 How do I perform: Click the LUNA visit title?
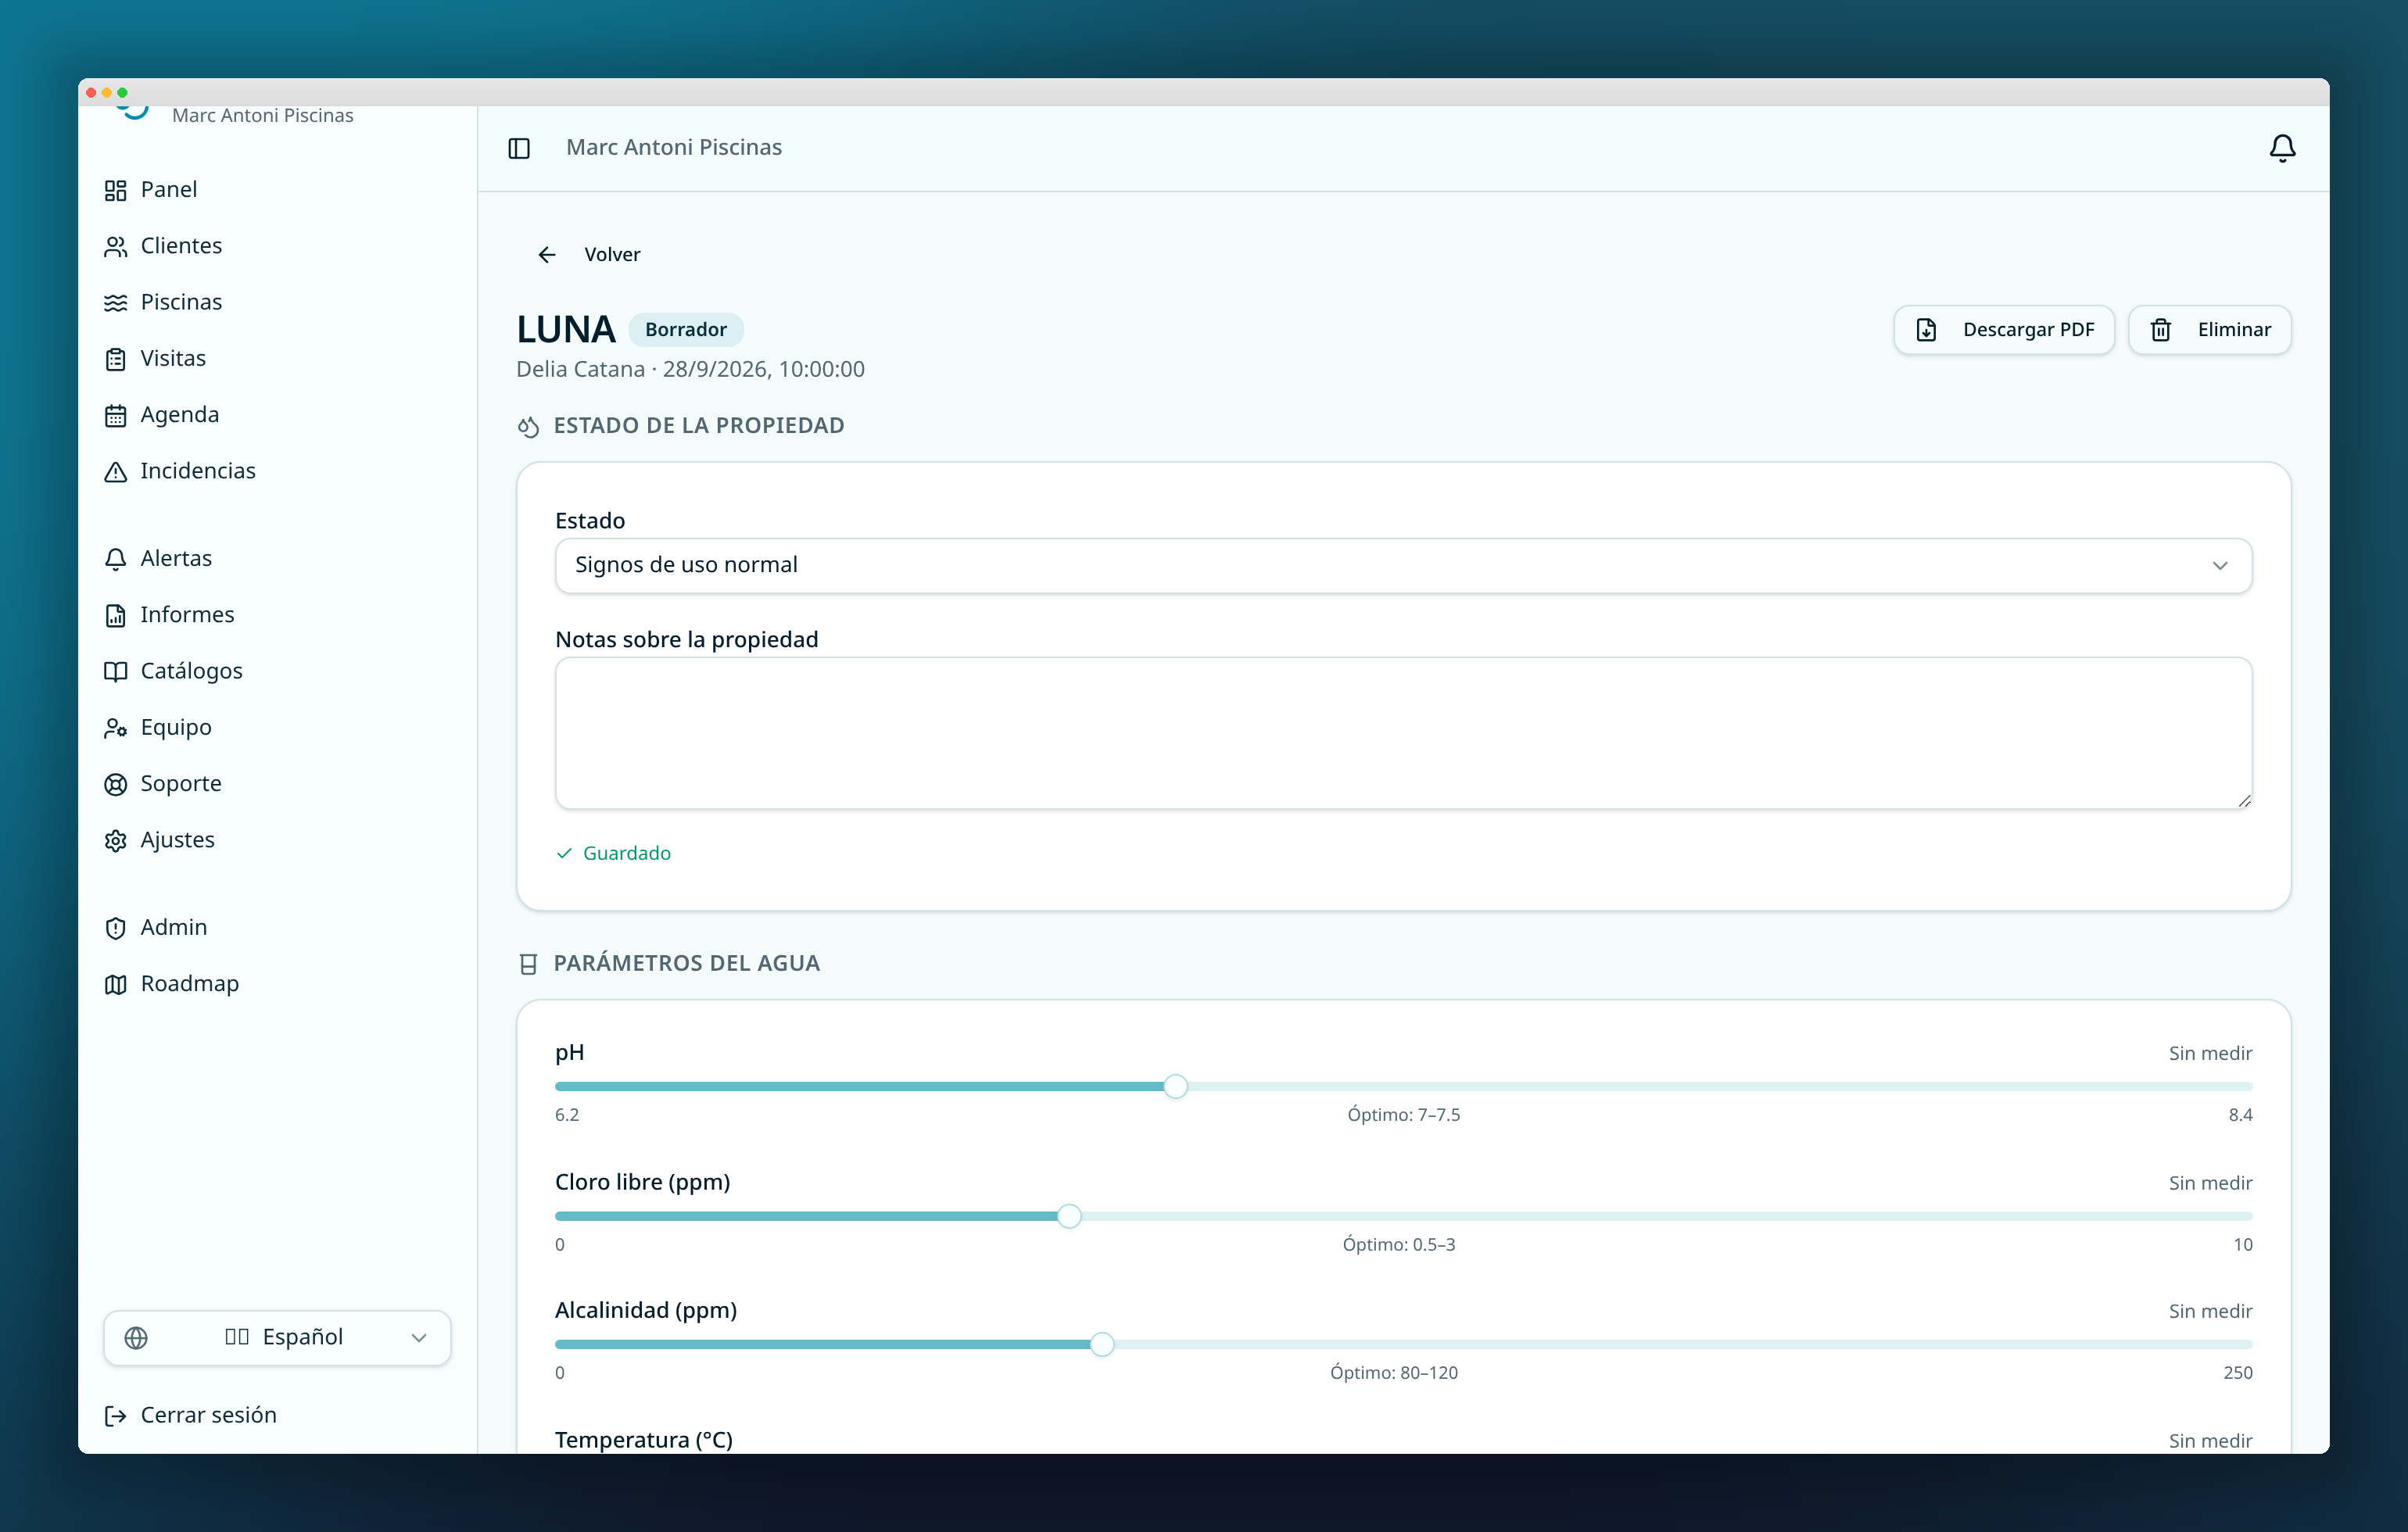coord(566,330)
